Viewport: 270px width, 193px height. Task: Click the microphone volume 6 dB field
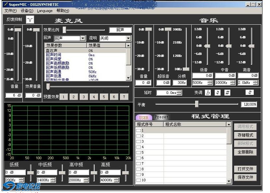click(14, 95)
